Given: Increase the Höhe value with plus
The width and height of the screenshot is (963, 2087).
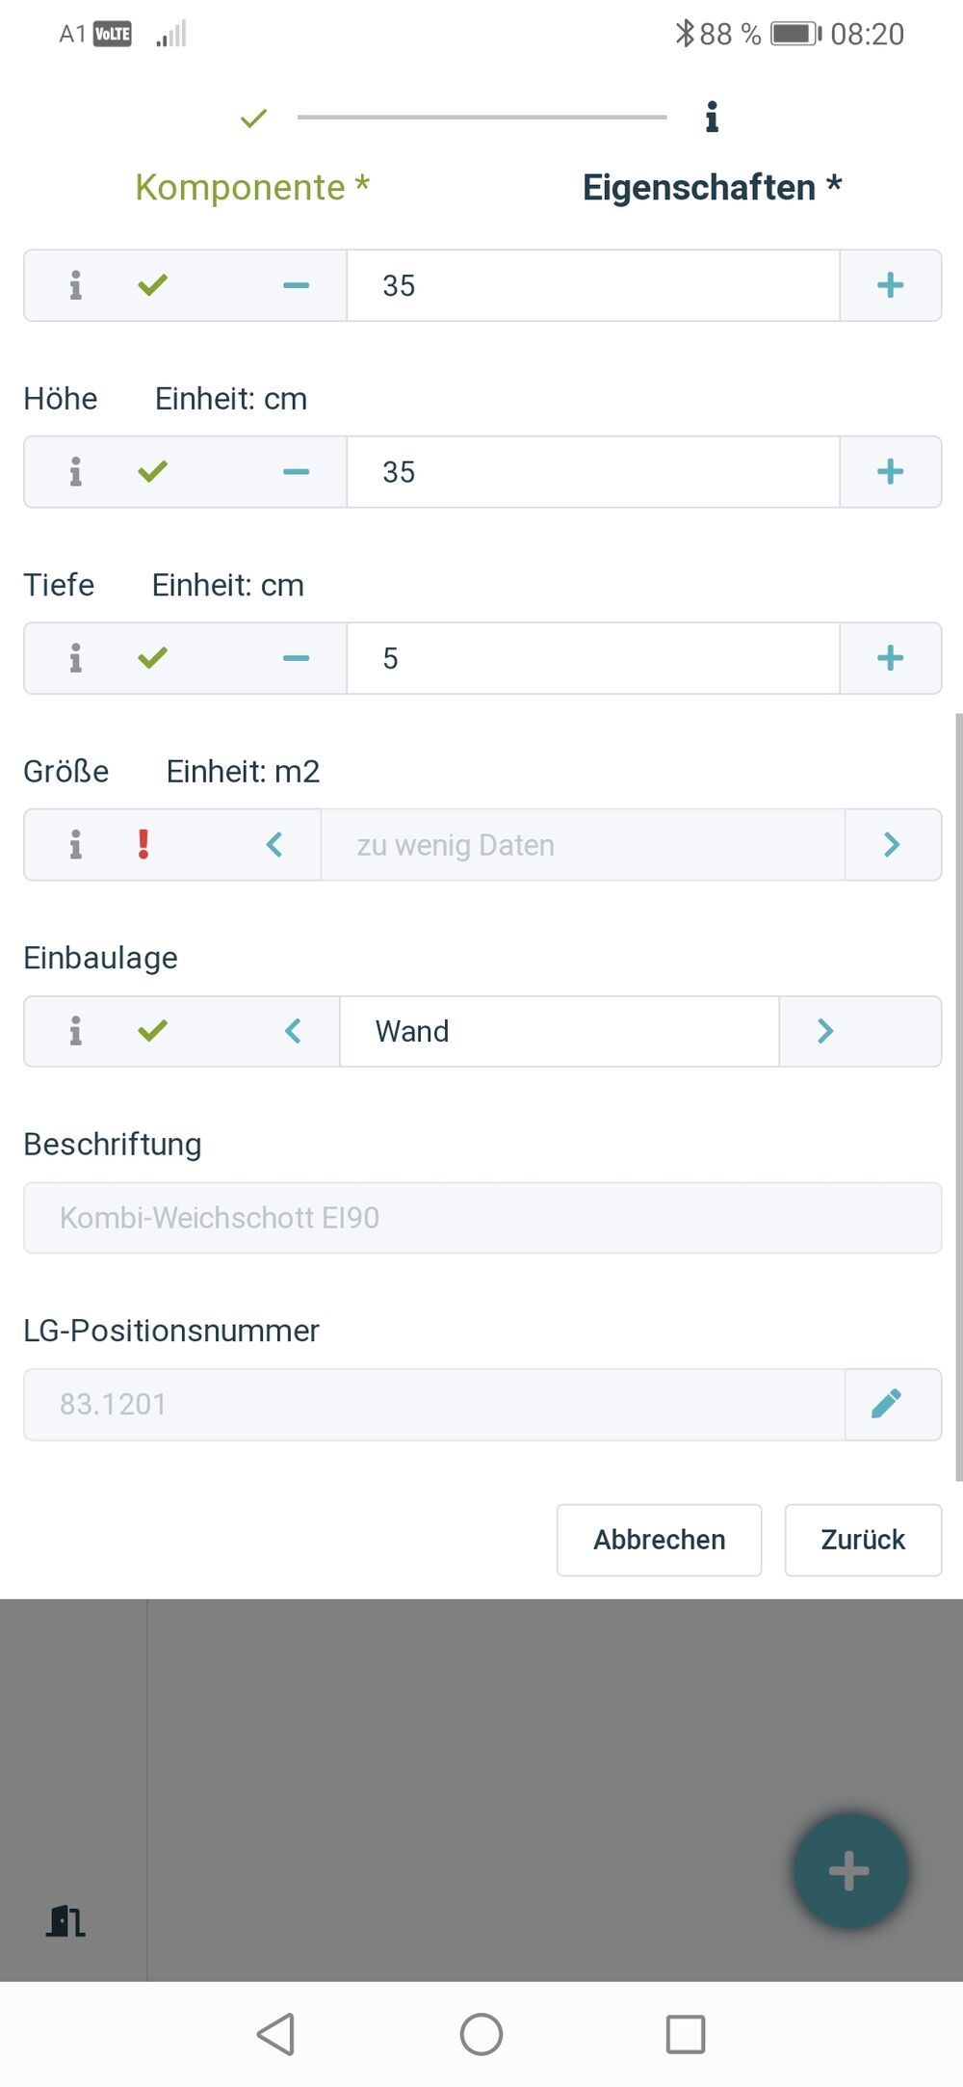Looking at the screenshot, I should coord(890,472).
